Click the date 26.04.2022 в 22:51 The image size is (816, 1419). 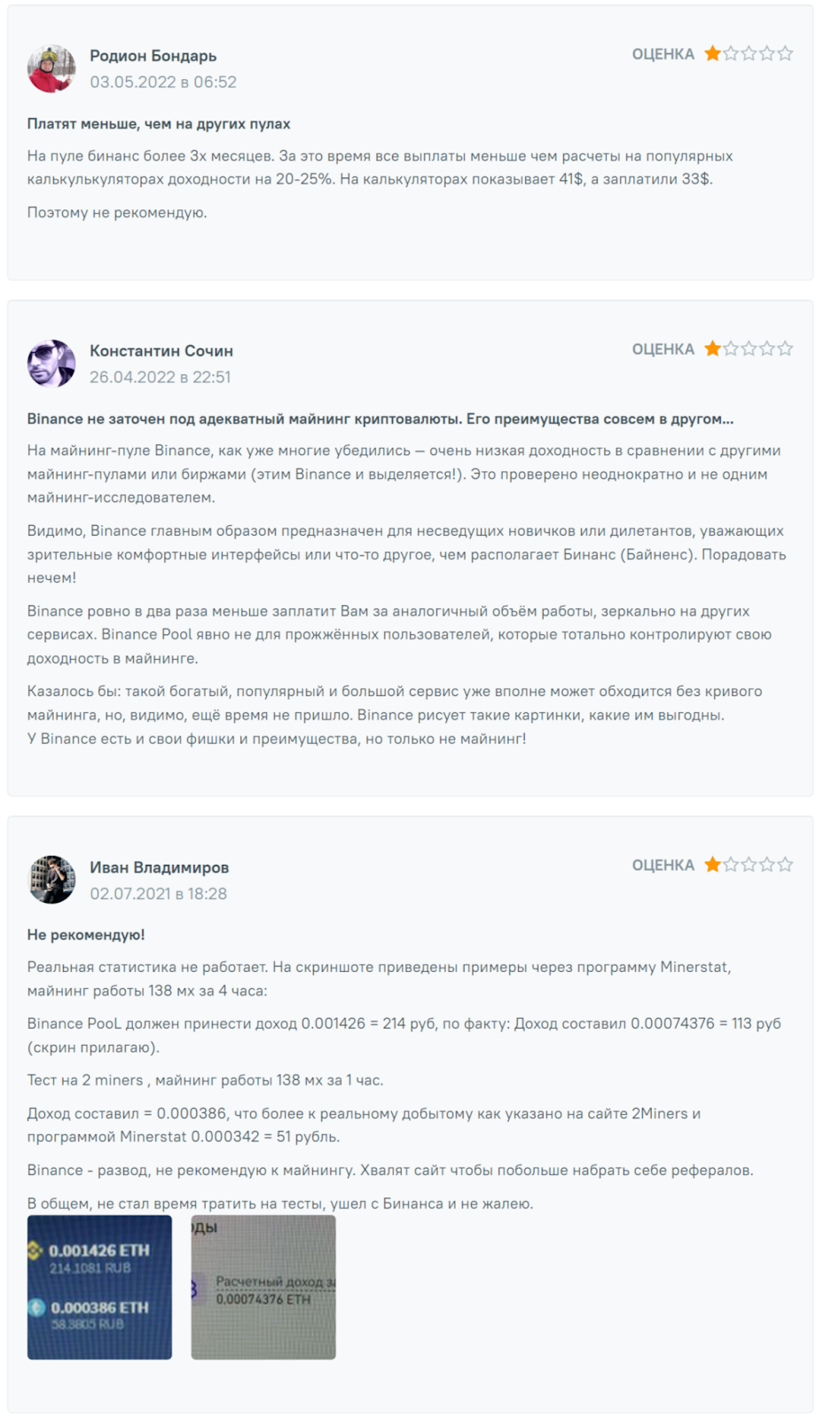160,377
